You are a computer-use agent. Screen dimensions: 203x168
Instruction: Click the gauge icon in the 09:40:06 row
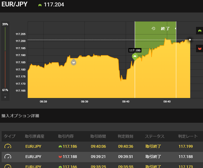click(8, 146)
